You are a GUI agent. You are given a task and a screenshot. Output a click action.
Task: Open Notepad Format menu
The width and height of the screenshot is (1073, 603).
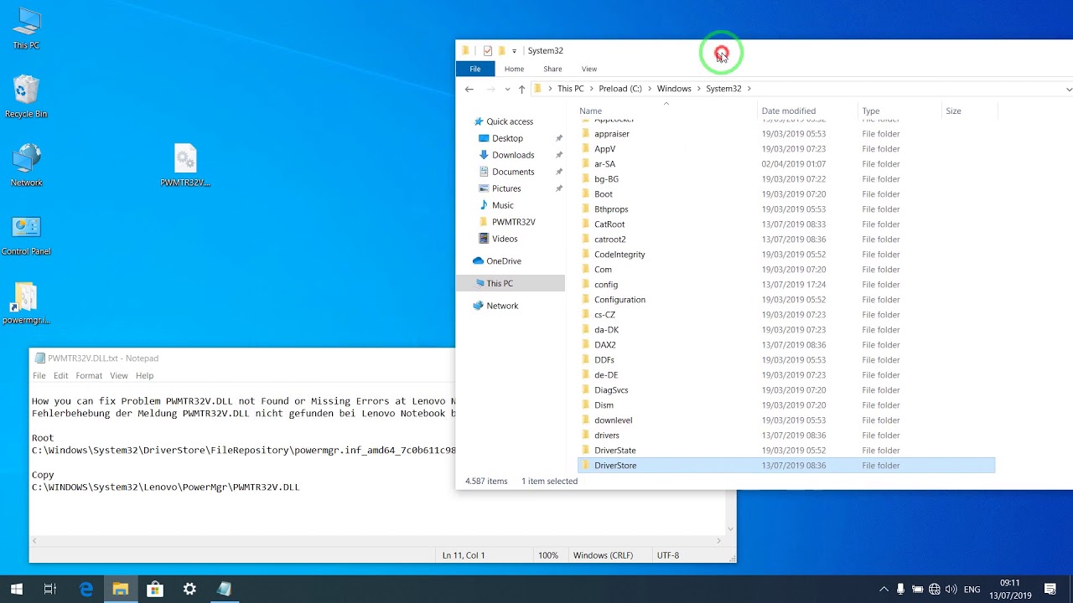pyautogui.click(x=89, y=376)
